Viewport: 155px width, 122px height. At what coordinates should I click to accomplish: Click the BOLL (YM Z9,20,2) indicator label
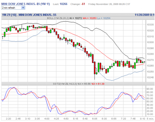58,18
